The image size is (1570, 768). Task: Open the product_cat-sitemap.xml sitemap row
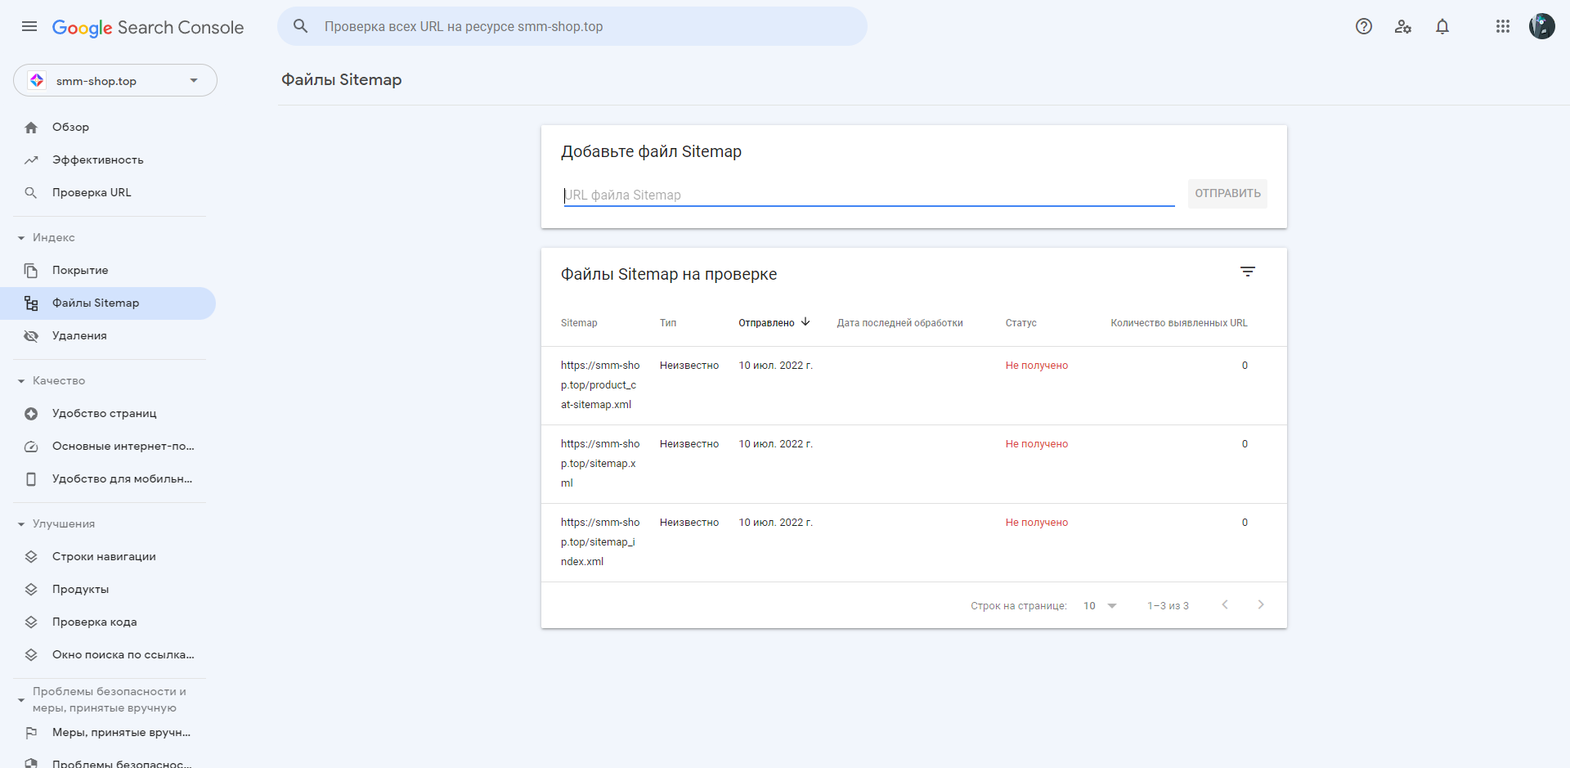coord(599,385)
